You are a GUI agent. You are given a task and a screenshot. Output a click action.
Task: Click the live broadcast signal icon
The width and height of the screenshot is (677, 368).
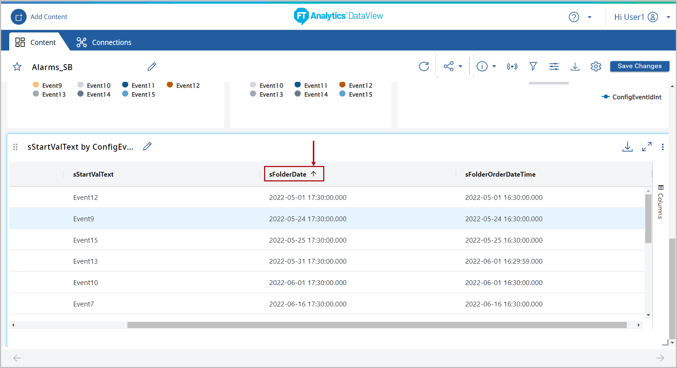512,66
